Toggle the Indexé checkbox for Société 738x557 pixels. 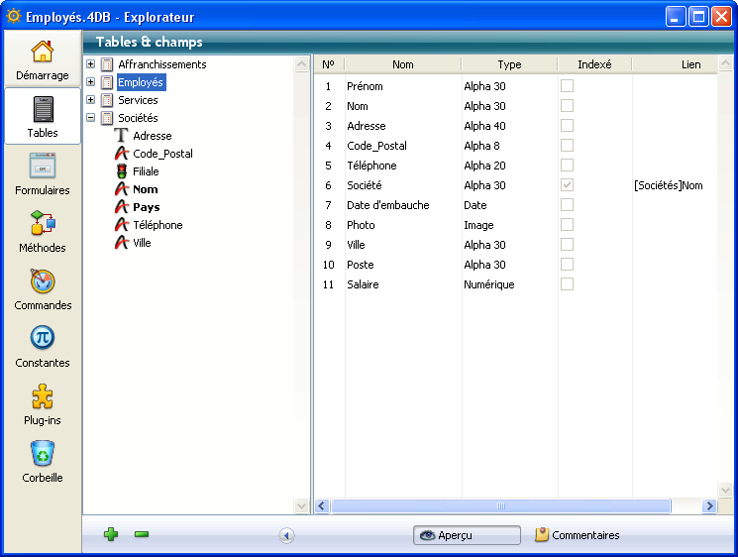[x=567, y=185]
